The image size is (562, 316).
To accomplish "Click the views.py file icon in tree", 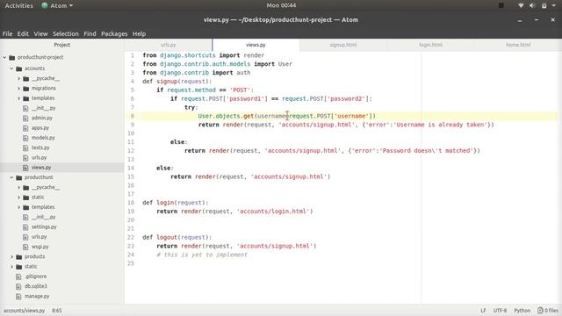I will pos(25,168).
